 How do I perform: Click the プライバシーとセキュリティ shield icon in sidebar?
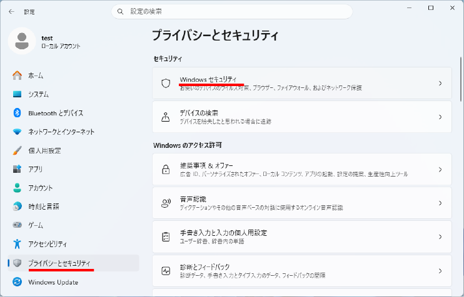(17, 263)
